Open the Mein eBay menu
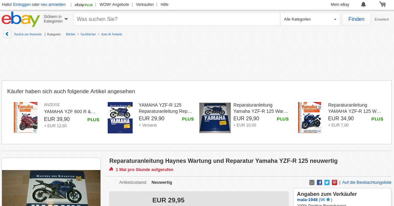394x206 pixels. (x=340, y=5)
